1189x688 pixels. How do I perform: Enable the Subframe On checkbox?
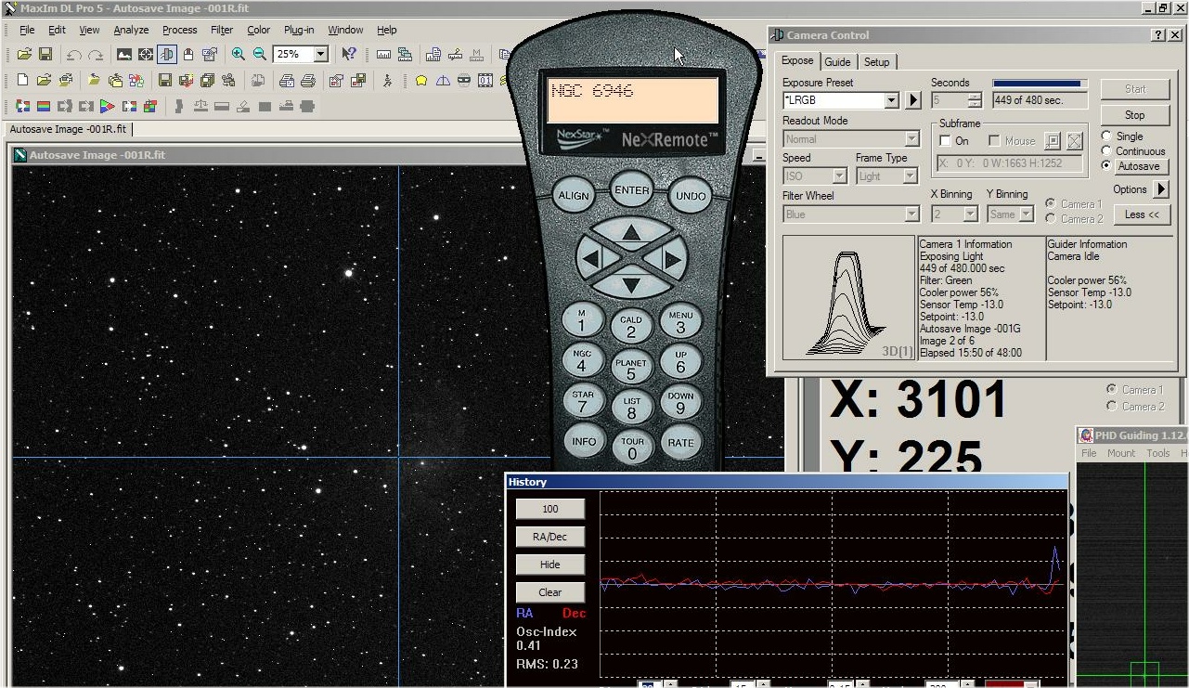click(945, 141)
